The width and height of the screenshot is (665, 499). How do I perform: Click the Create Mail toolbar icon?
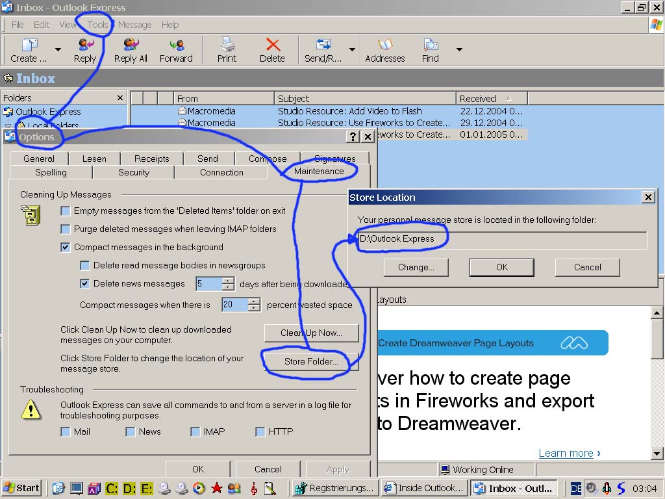click(x=30, y=45)
